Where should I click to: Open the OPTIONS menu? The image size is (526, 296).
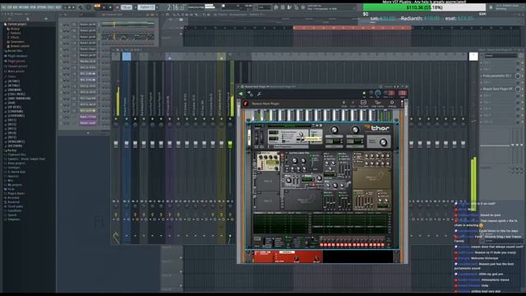(42, 7)
